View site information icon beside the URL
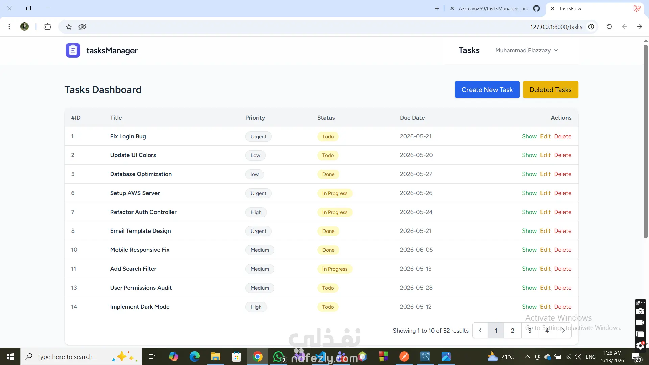This screenshot has height=365, width=649. pos(591,27)
